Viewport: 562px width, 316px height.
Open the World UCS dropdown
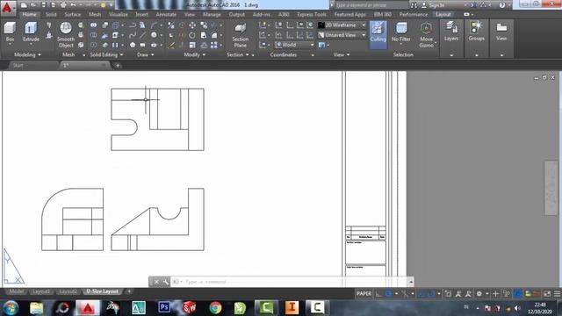(295, 45)
